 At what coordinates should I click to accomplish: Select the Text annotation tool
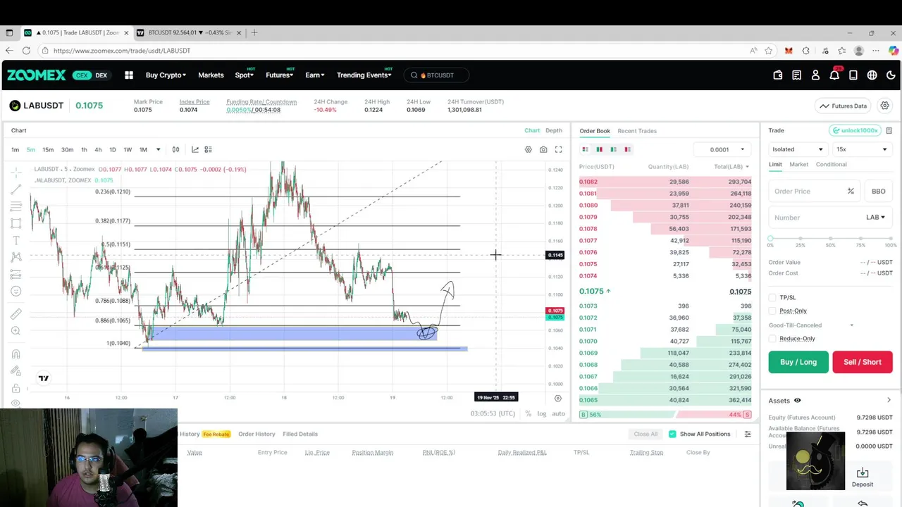(x=16, y=240)
